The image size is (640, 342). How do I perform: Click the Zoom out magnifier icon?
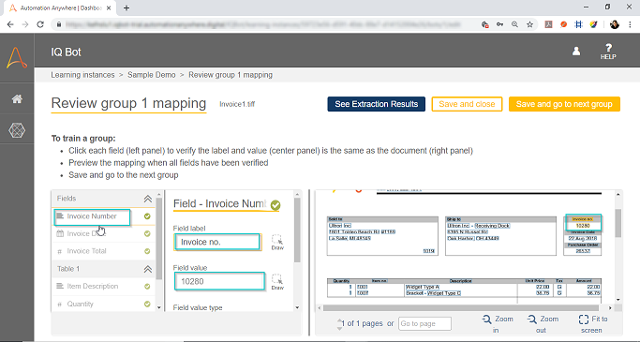click(x=532, y=320)
